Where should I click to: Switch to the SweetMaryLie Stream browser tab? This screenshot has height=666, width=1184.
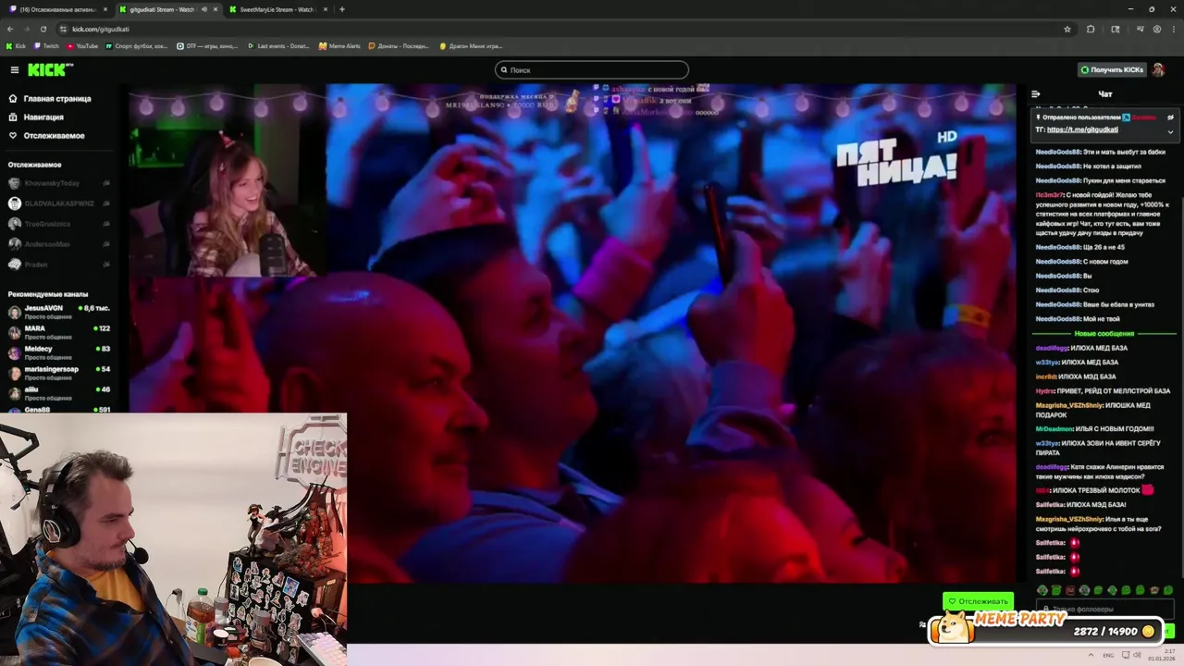277,9
